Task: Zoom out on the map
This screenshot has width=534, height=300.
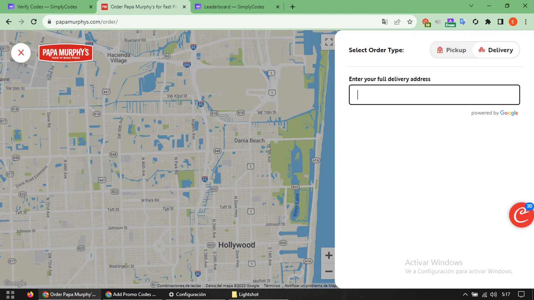Action: point(329,272)
